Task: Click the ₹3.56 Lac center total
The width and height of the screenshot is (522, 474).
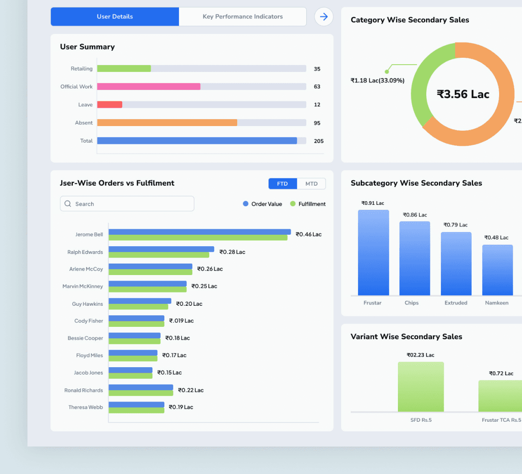Action: click(x=463, y=94)
